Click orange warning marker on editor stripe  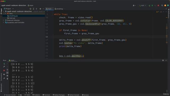(167, 18)
